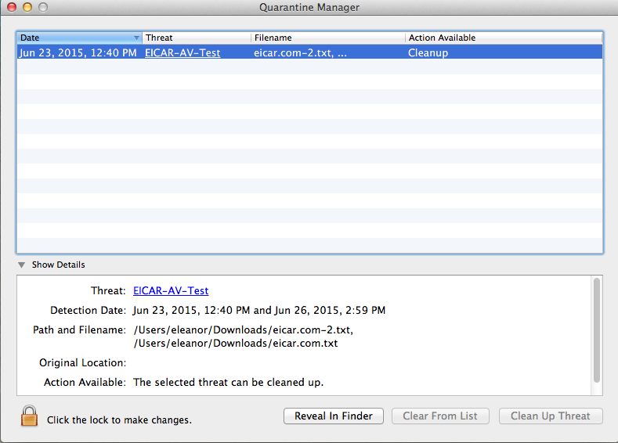The height and width of the screenshot is (443, 618).
Task: Click the 'Original Location:' label
Action: click(x=83, y=362)
